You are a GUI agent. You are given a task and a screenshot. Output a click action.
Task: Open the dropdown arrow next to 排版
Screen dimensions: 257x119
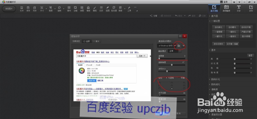point(125,9)
